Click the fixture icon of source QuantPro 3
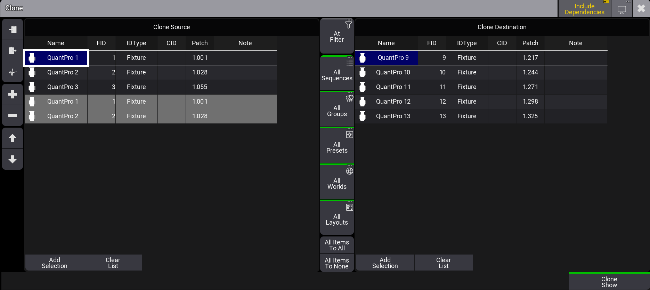 32,87
